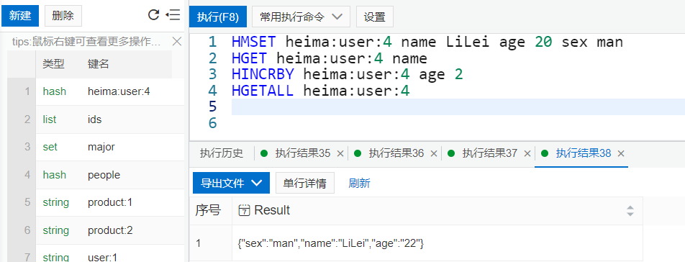Image resolution: width=685 pixels, height=262 pixels.
Task: Click the refresh key list icon
Action: pos(153,15)
